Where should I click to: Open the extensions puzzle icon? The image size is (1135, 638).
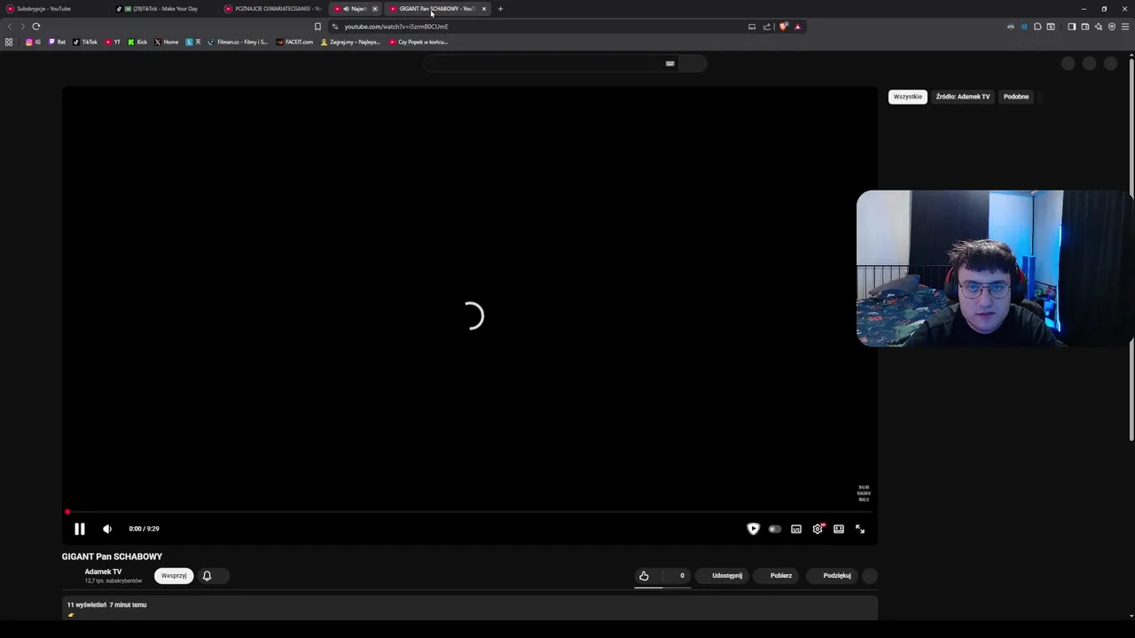(x=1037, y=27)
